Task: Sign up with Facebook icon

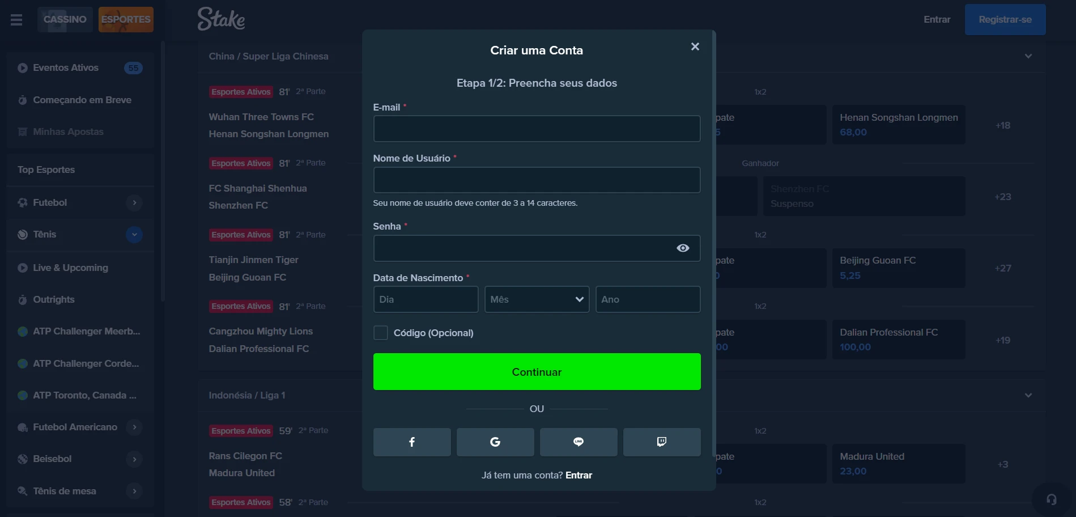Action: click(412, 442)
